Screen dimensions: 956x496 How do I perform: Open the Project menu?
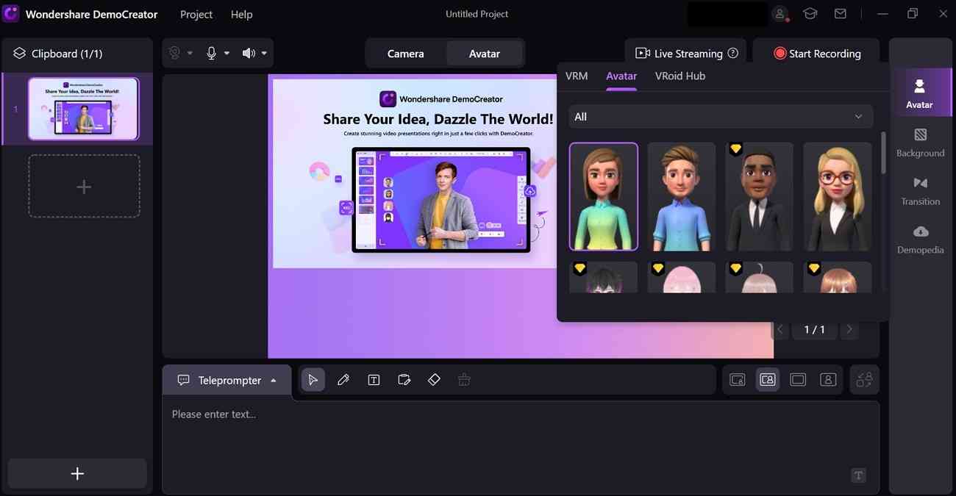coord(196,14)
